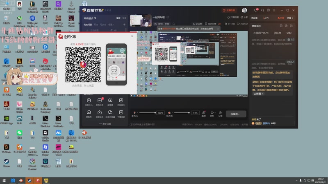Viewport: 328px width, 184px height.
Task: Click the 热度 label in 贡献值 bar
Action: [281, 18]
